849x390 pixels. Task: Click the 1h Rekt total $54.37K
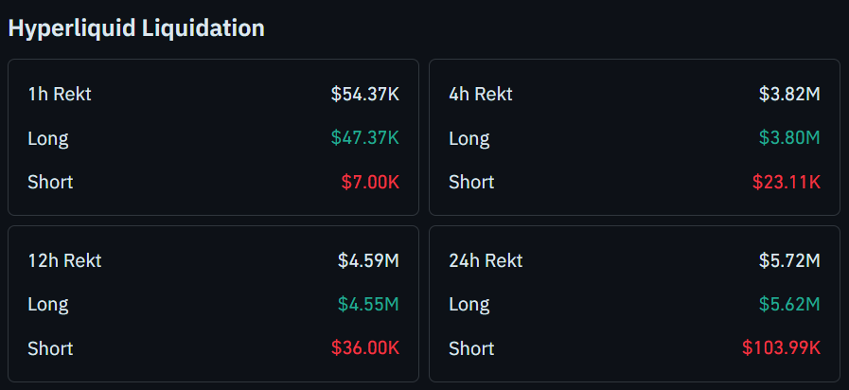(x=364, y=94)
